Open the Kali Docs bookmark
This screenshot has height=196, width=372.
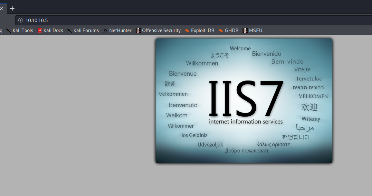click(50, 30)
